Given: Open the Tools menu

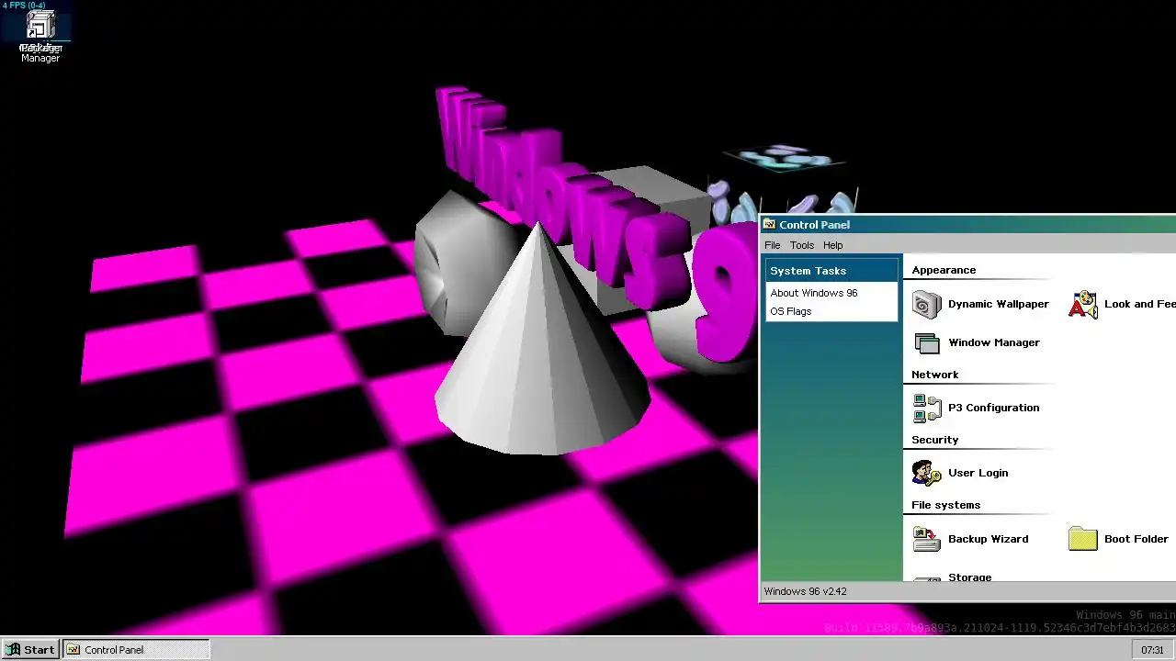Looking at the screenshot, I should [x=802, y=245].
